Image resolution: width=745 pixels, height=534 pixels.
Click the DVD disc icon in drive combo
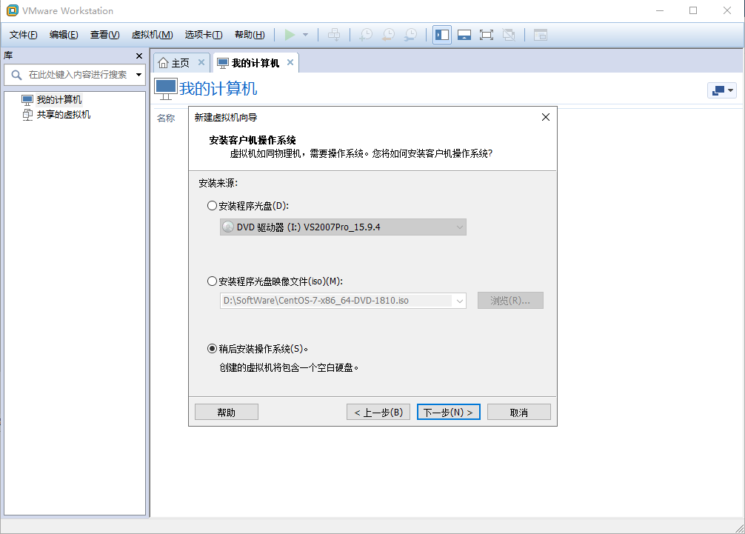[228, 227]
